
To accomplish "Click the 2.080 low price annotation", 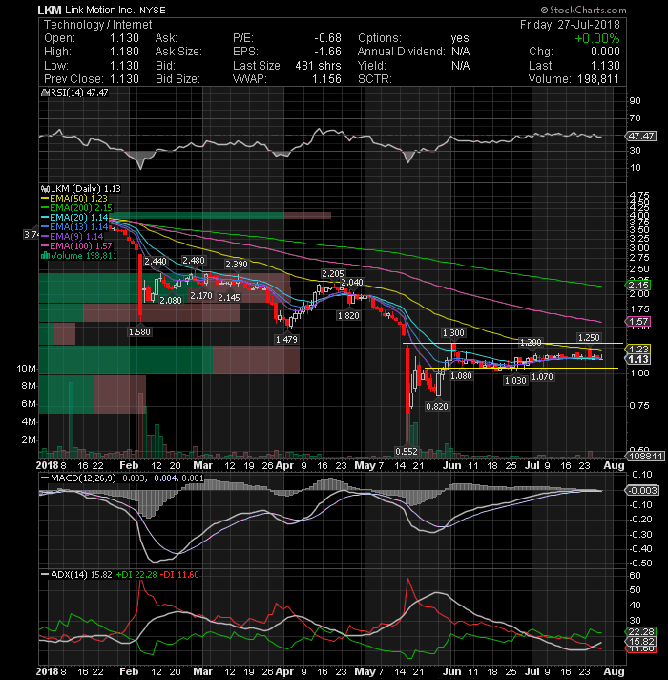I will (x=171, y=300).
